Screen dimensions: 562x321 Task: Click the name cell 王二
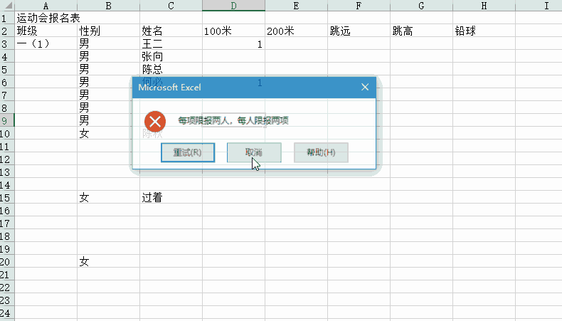point(171,43)
